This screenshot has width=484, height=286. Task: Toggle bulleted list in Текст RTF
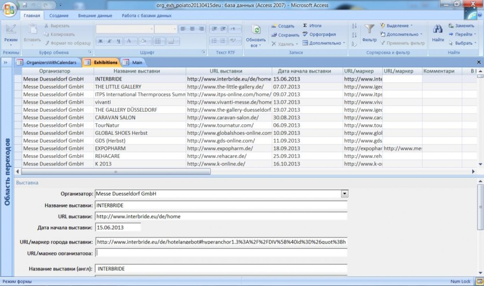click(223, 41)
